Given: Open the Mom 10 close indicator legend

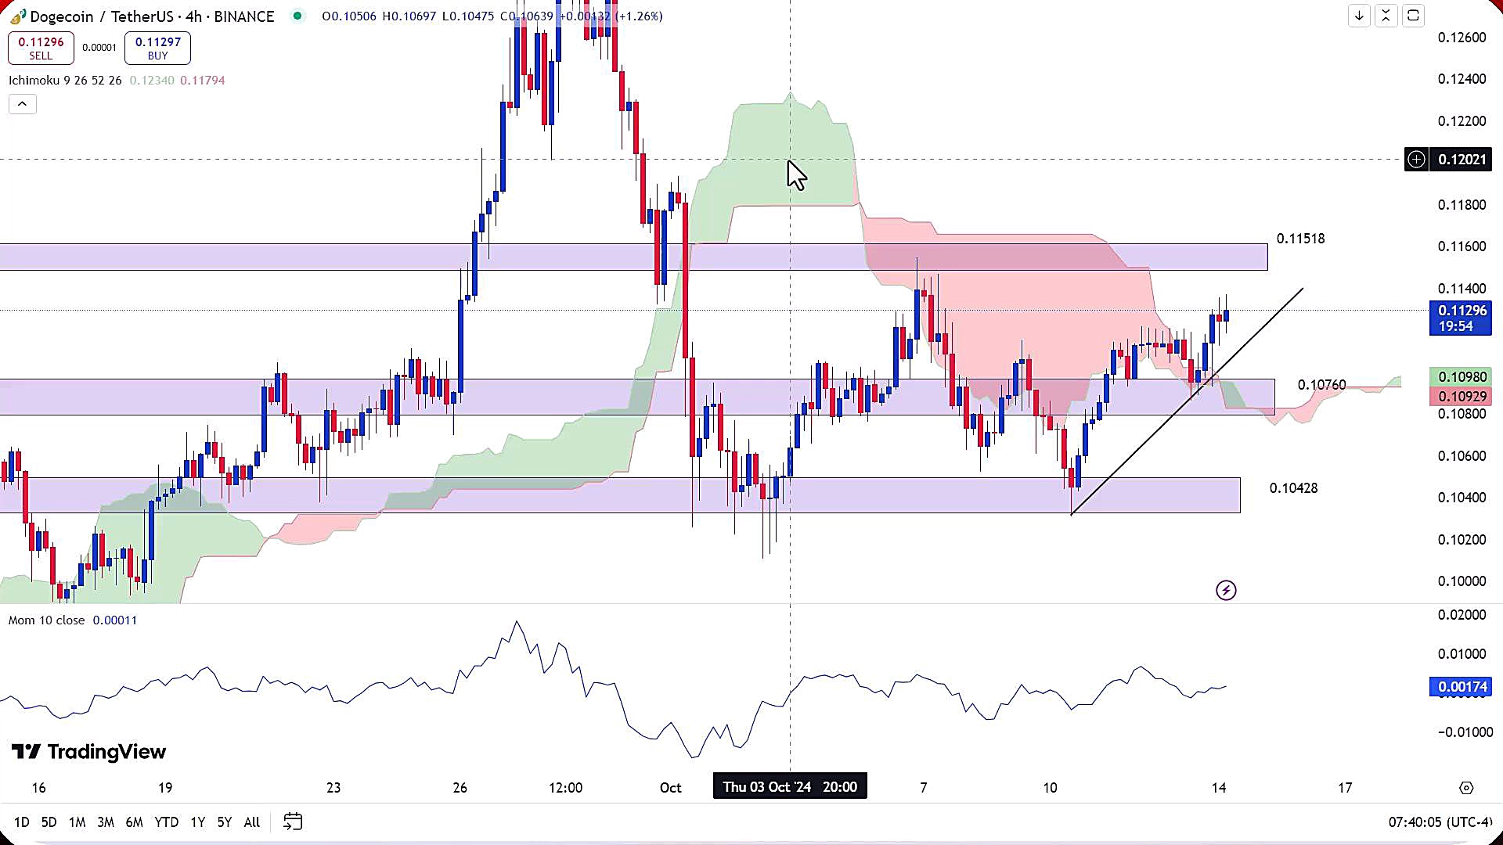Looking at the screenshot, I should click(x=46, y=620).
